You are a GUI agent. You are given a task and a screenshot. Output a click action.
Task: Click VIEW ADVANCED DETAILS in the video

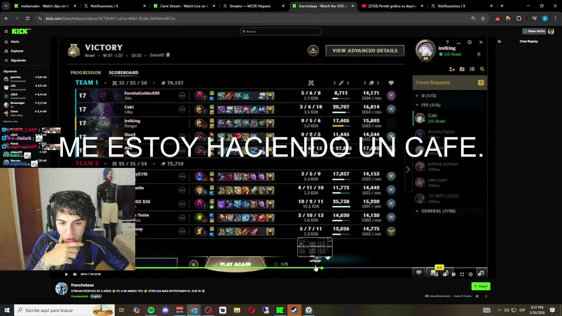(x=365, y=50)
